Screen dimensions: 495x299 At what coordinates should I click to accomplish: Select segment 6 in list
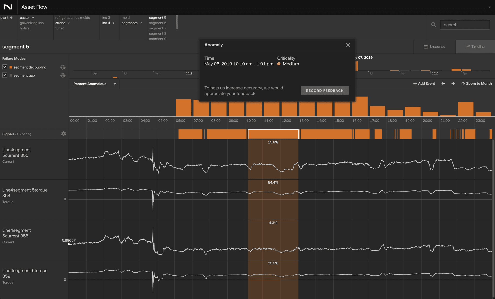[158, 23]
